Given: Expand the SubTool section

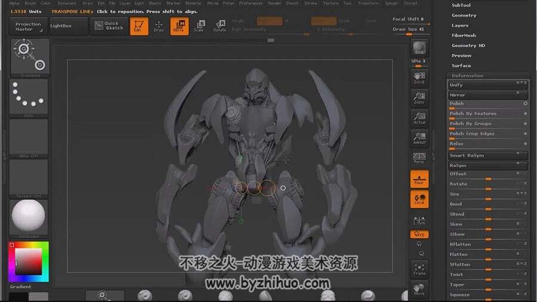Looking at the screenshot, I should coord(461,5).
